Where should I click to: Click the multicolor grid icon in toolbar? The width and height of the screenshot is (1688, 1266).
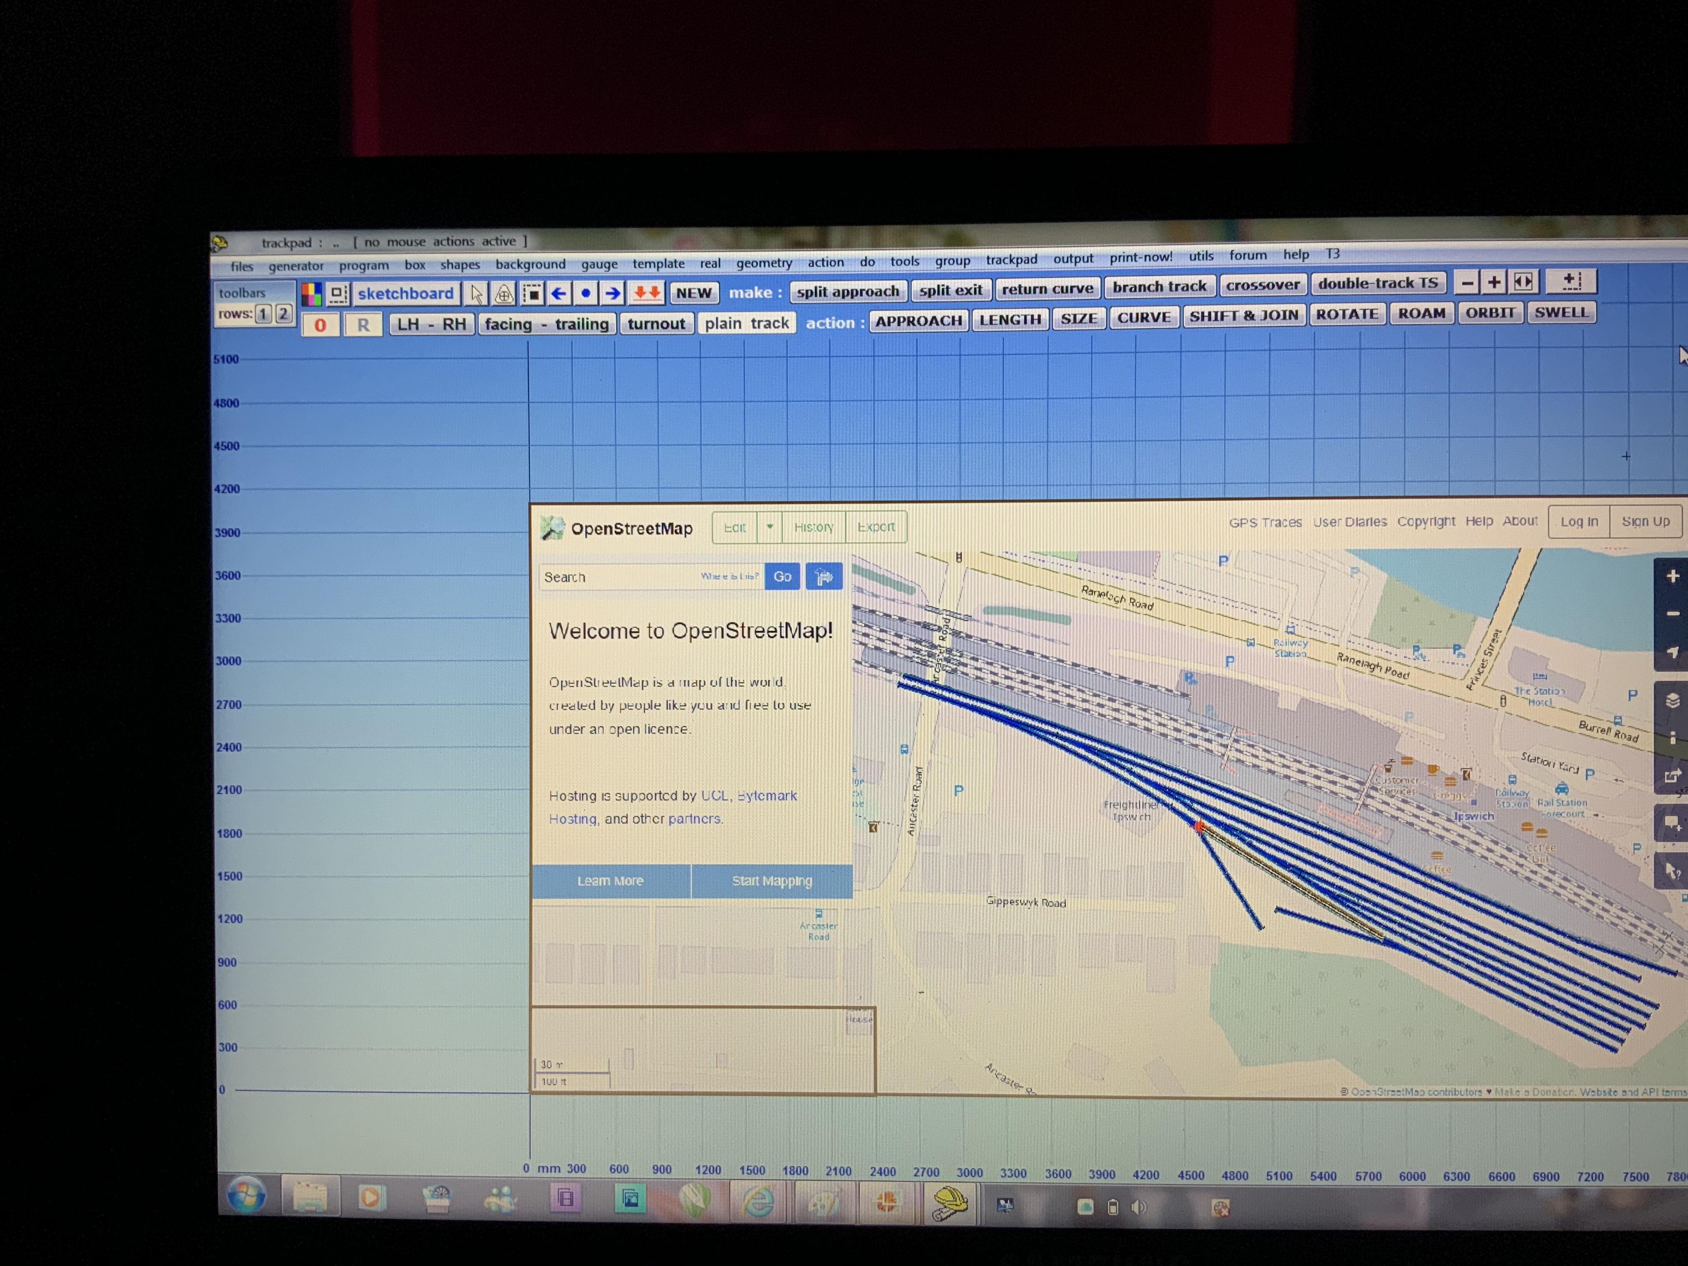(311, 294)
